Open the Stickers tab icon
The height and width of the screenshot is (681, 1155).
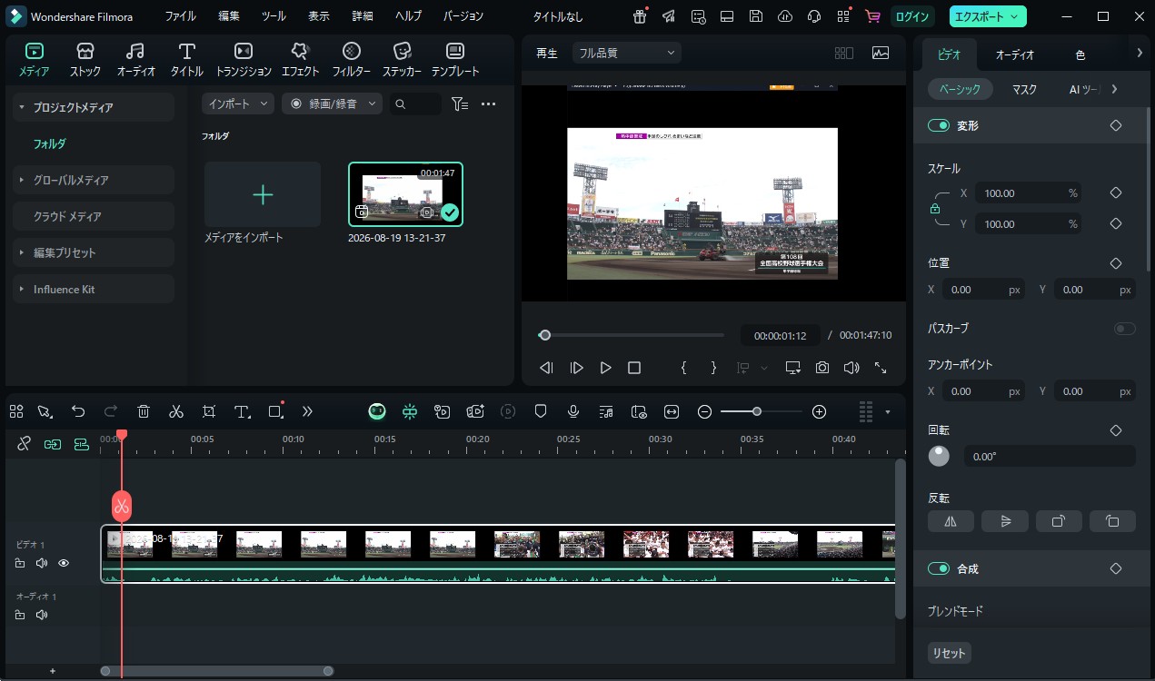[402, 52]
